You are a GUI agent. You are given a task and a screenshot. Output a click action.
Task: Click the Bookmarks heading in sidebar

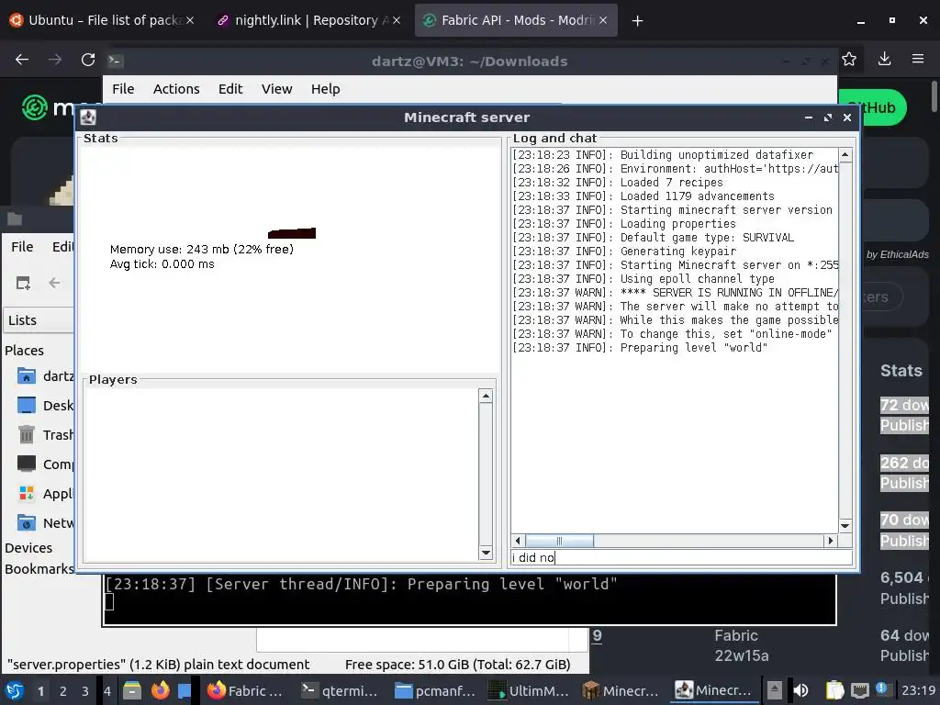[39, 569]
